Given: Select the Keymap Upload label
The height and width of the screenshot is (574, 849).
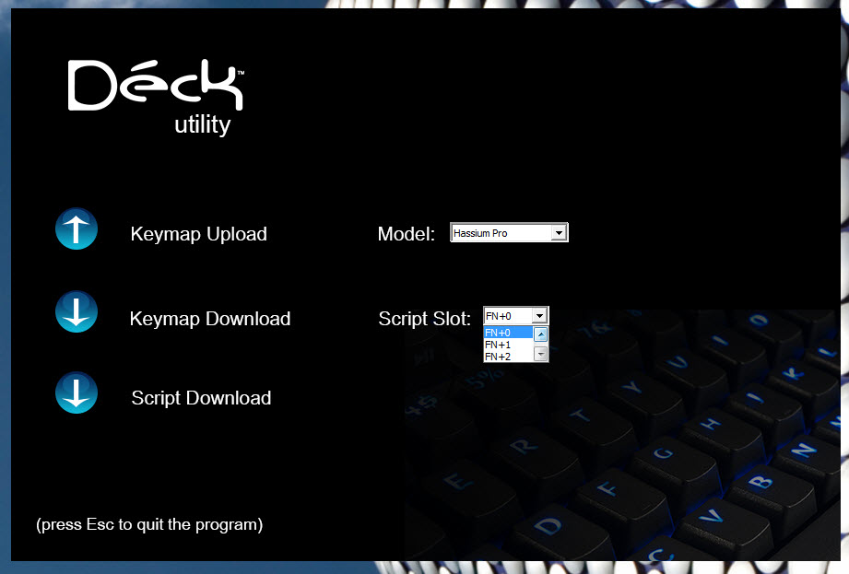Looking at the screenshot, I should pyautogui.click(x=199, y=234).
